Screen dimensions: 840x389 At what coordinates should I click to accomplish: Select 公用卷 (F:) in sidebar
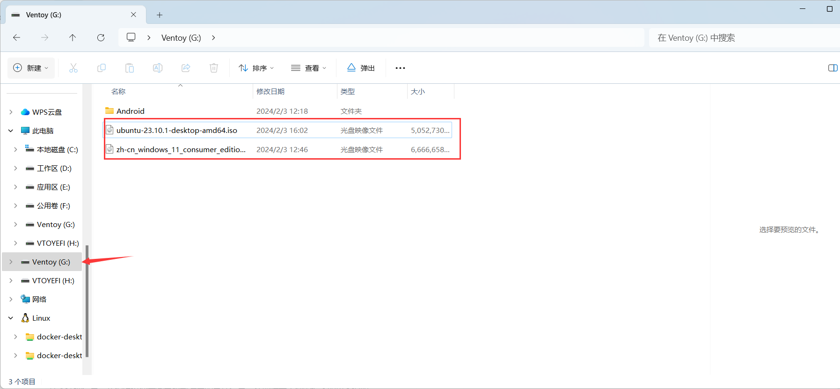pyautogui.click(x=53, y=206)
